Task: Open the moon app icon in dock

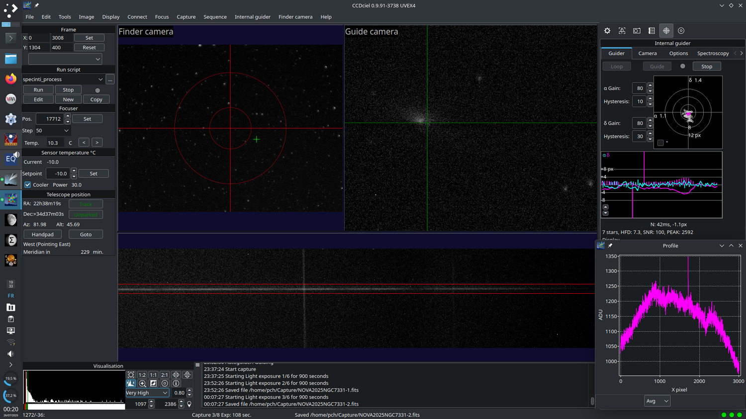Action: [x=10, y=220]
